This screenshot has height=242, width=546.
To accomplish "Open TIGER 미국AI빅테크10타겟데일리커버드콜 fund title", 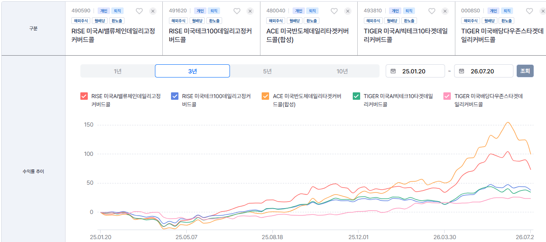I will coord(406,35).
